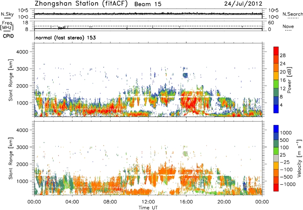The width and height of the screenshot is (303, 210).
Task: Click the "Slant Range [km]" label of velocity panel
Action: [x=11, y=158]
